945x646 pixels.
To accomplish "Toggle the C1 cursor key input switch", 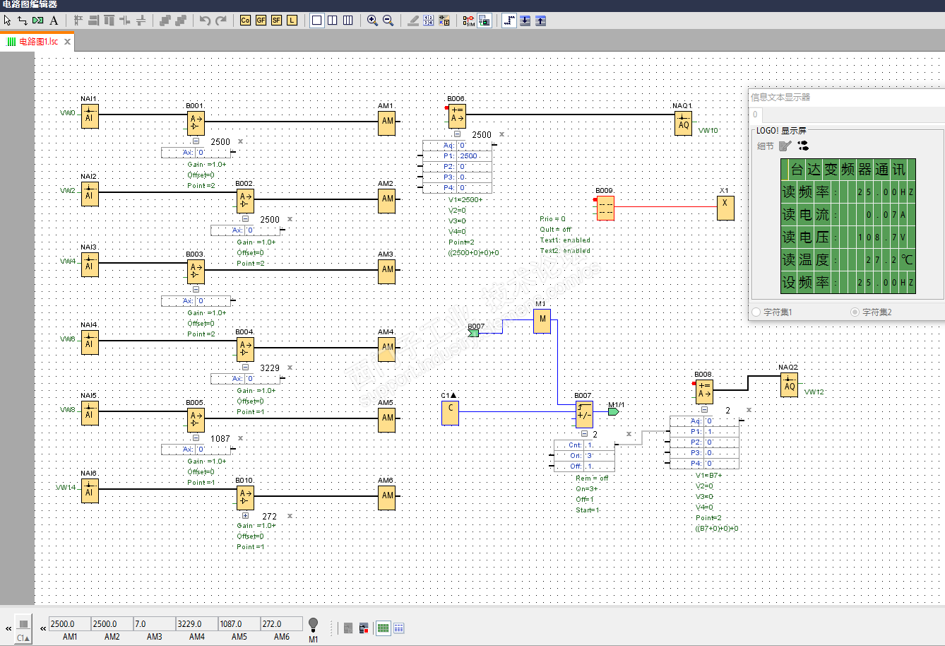I will point(23,625).
